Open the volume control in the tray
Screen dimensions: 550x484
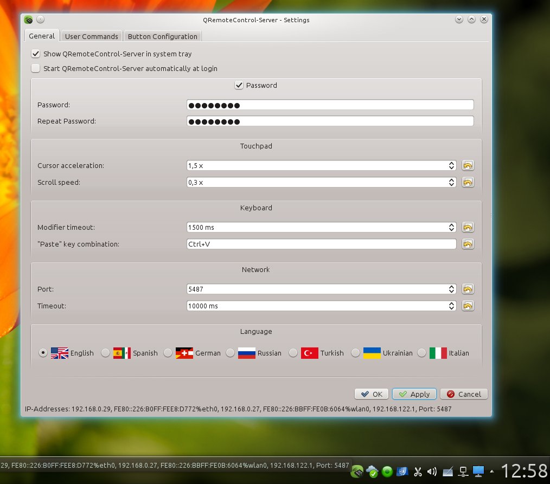point(432,472)
